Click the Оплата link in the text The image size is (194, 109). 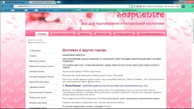point(107,106)
